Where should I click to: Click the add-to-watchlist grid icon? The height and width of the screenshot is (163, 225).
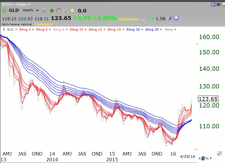pyautogui.click(x=66, y=11)
